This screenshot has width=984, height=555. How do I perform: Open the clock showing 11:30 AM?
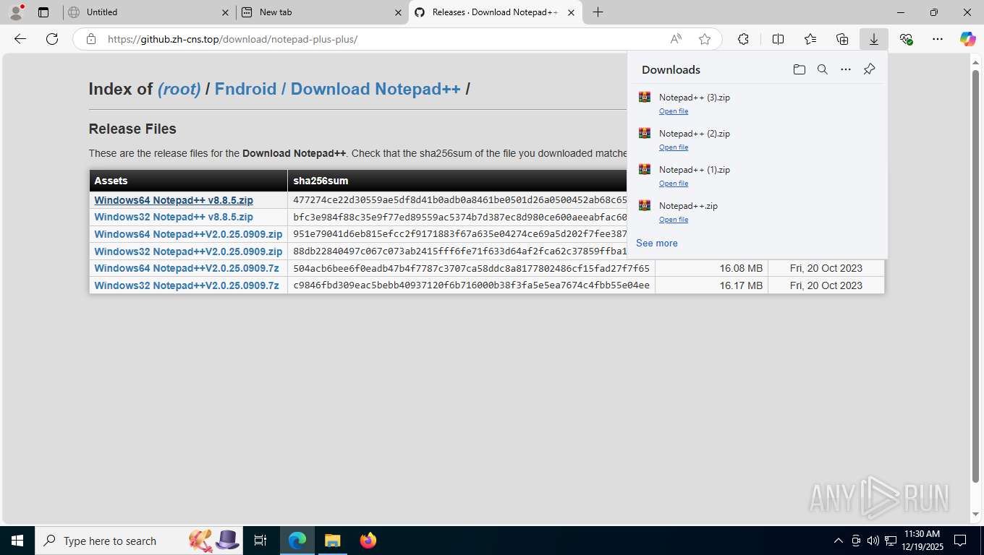pyautogui.click(x=922, y=541)
